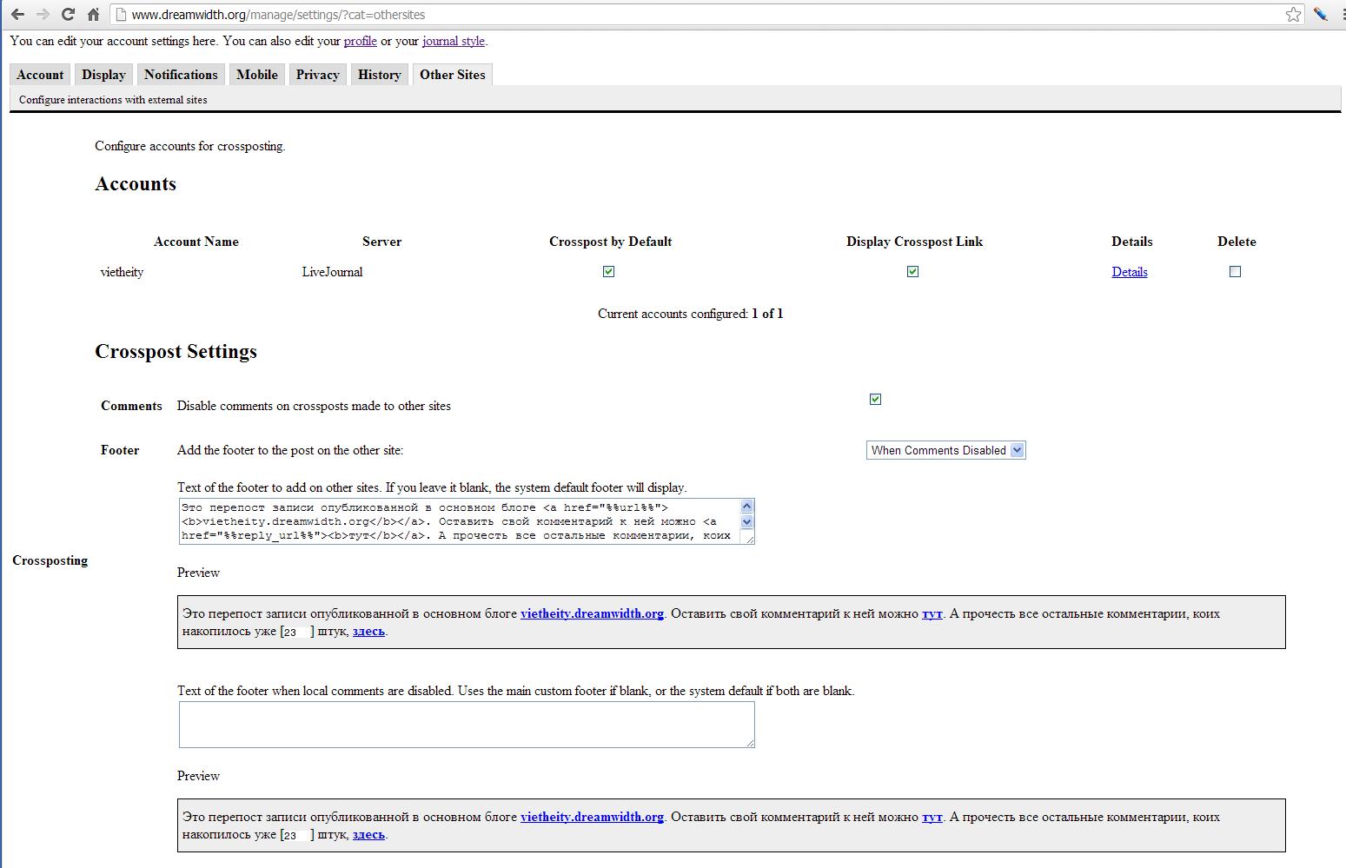Check the Delete box for vietheity account

pyautogui.click(x=1236, y=272)
